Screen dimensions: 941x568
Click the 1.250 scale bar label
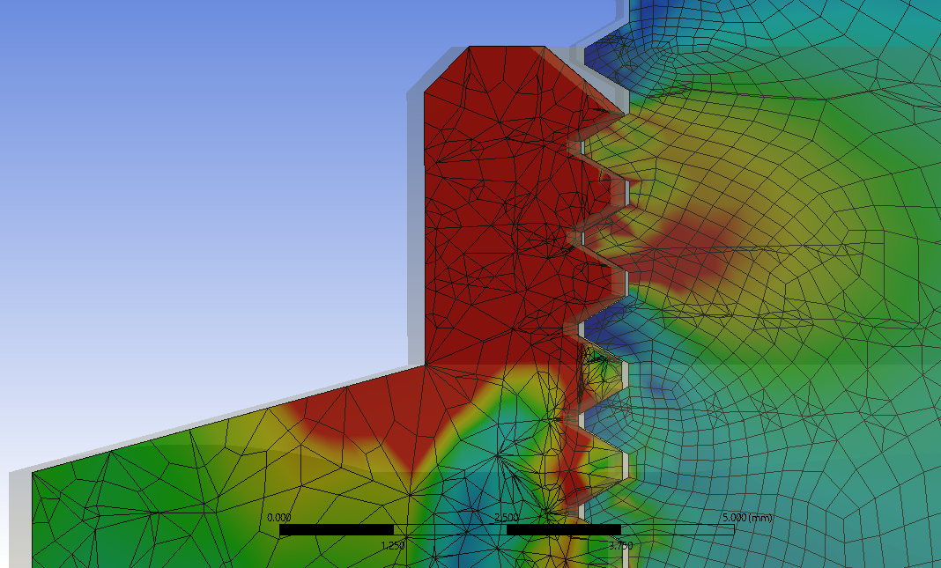click(392, 545)
